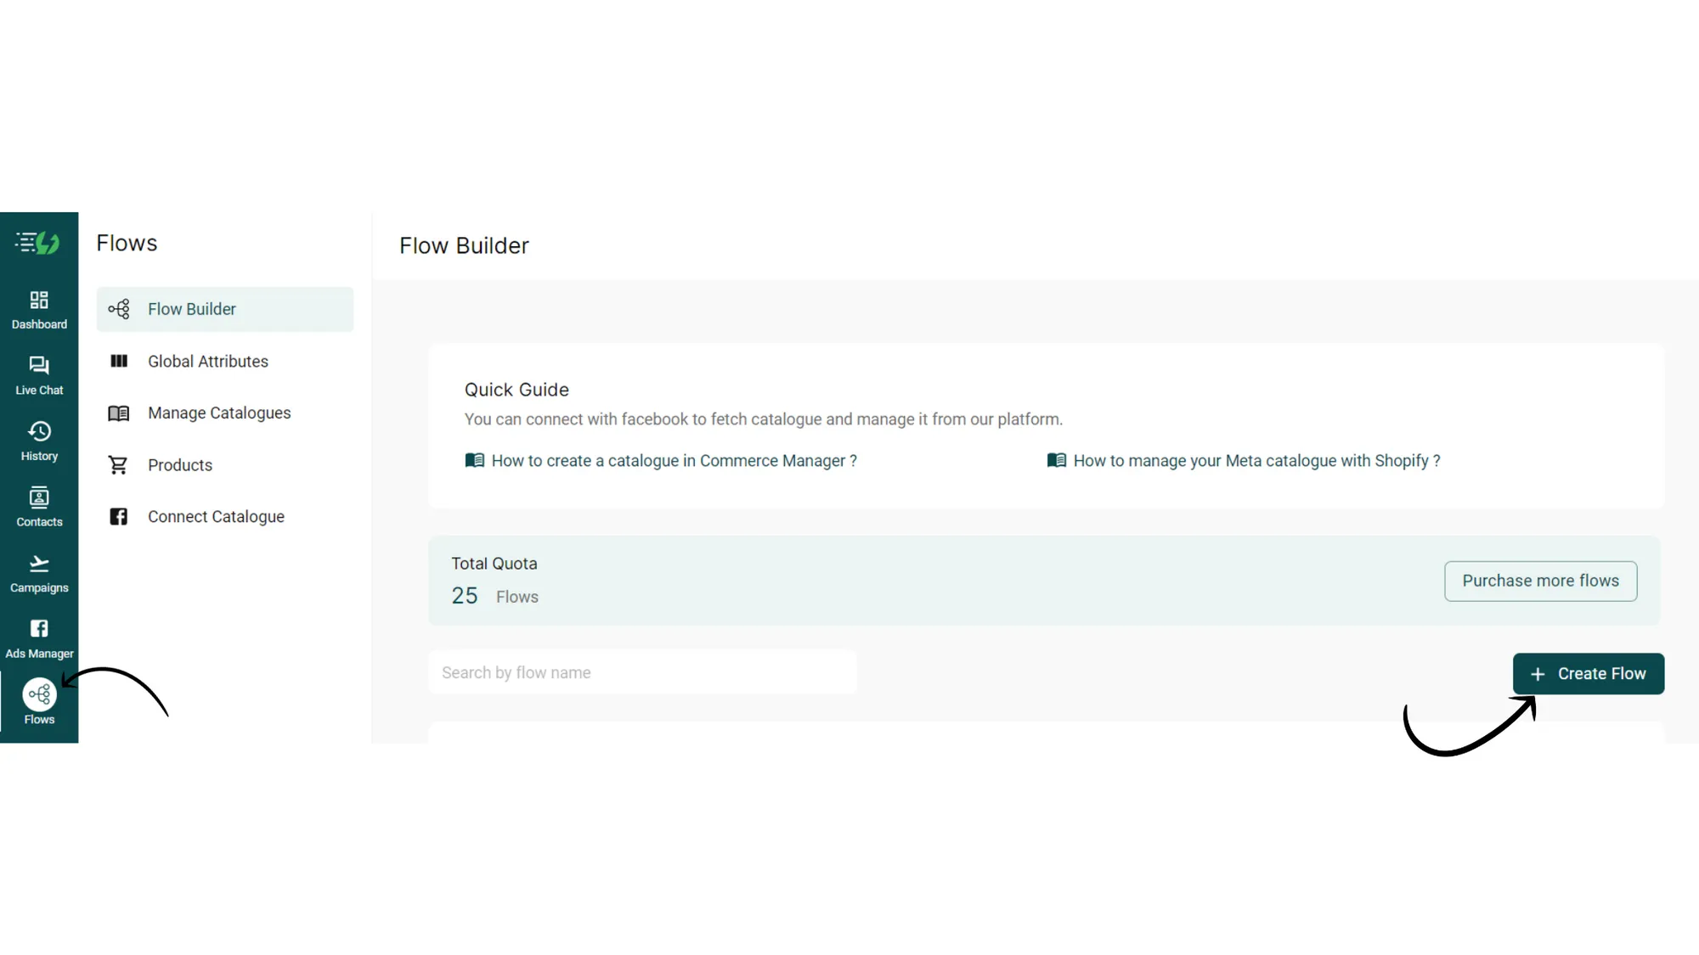Viewport: 1699px width, 955px height.
Task: Open the Commerce Manager catalogue guide
Action: tap(673, 460)
